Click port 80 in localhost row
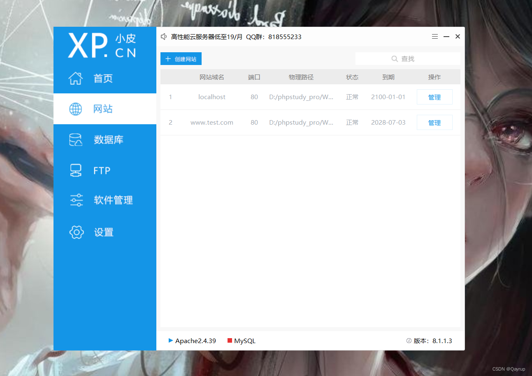This screenshot has width=532, height=376. (254, 97)
